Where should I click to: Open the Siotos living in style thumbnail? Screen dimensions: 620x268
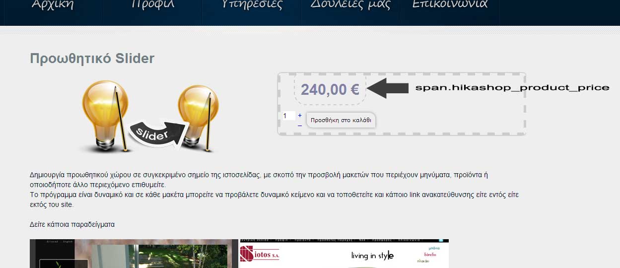pyautogui.click(x=344, y=254)
